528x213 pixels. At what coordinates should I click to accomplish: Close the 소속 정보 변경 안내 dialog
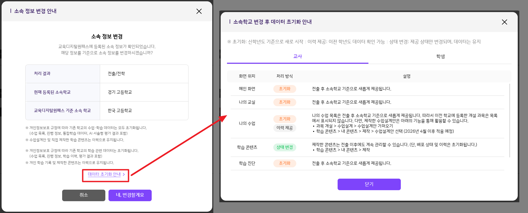pos(199,11)
